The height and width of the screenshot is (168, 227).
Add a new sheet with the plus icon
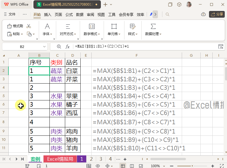tap(125, 159)
